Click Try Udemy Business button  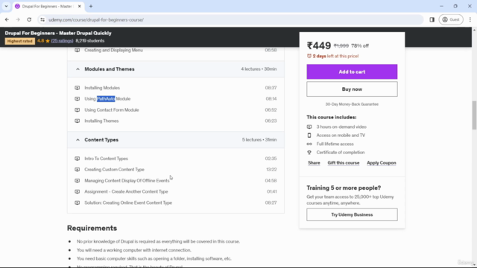pyautogui.click(x=352, y=215)
